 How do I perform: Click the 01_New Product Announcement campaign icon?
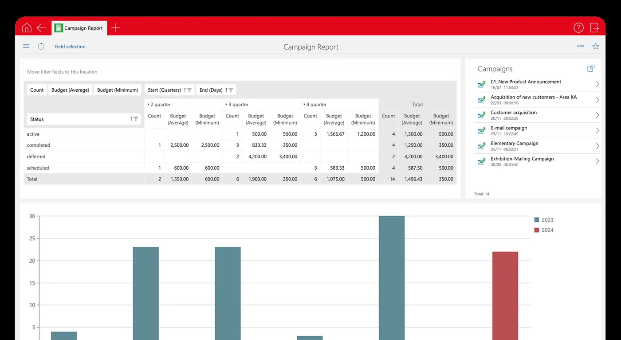(481, 84)
